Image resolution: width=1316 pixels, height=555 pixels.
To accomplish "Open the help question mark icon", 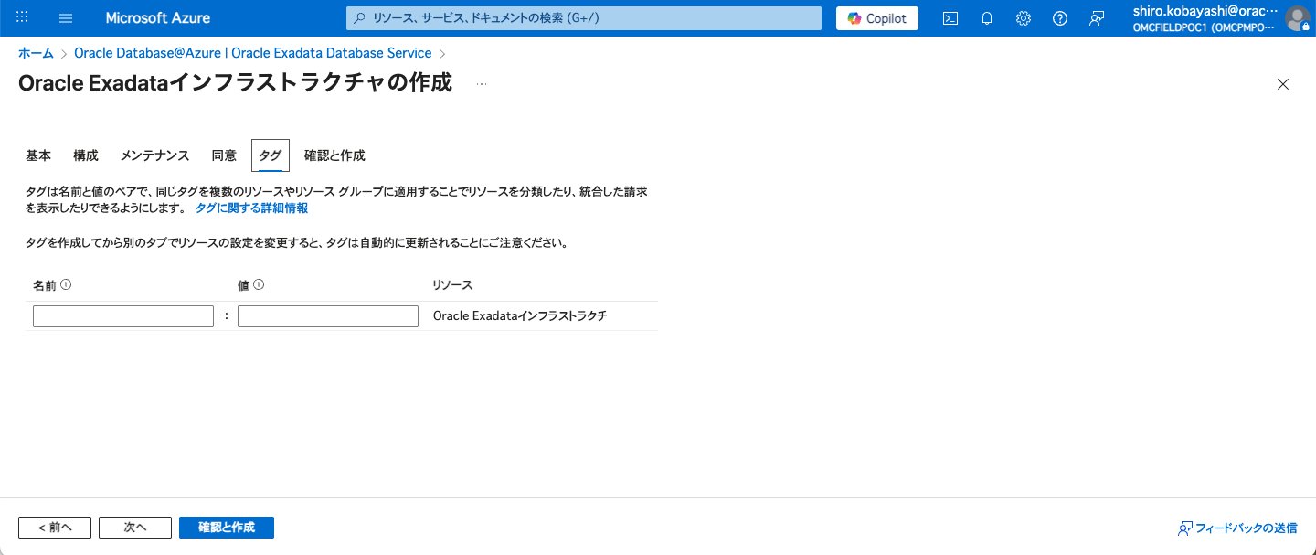I will click(x=1059, y=17).
